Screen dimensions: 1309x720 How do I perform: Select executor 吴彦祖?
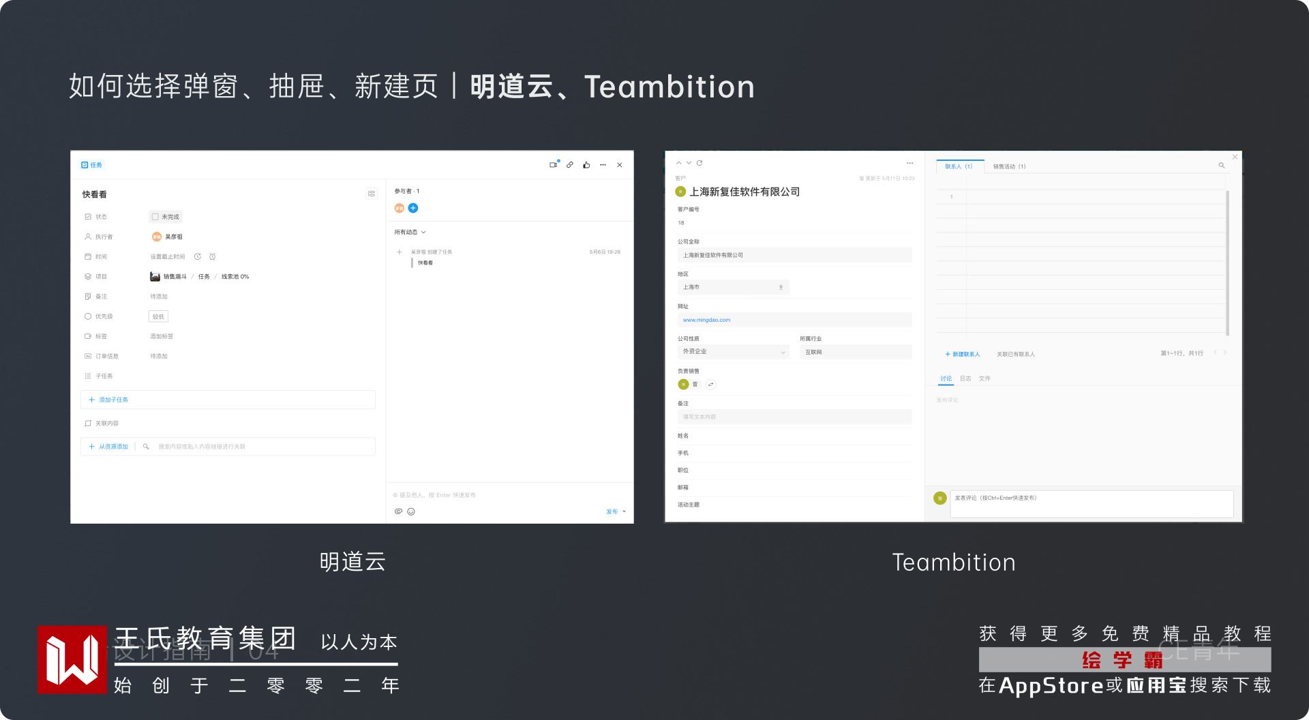[x=167, y=237]
